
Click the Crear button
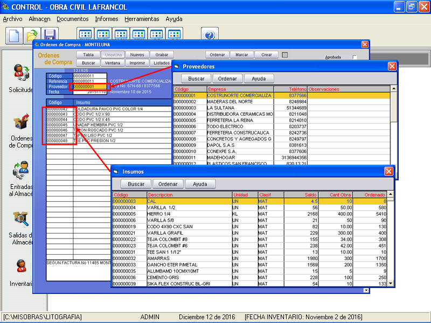click(267, 55)
